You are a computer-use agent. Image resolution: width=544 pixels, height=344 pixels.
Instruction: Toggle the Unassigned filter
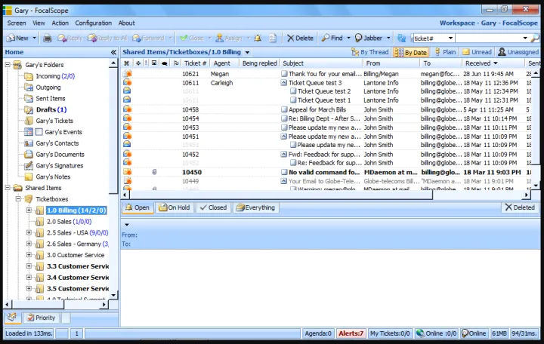pos(518,52)
